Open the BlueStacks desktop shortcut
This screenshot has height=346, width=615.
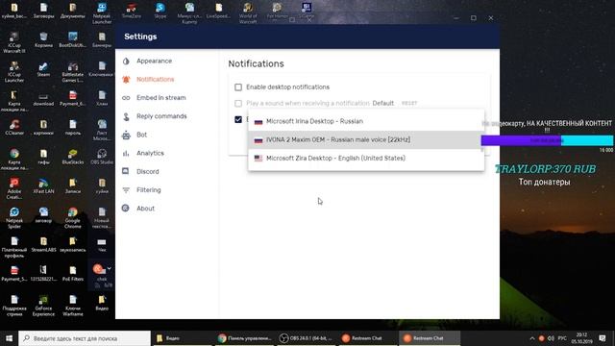[x=73, y=156]
